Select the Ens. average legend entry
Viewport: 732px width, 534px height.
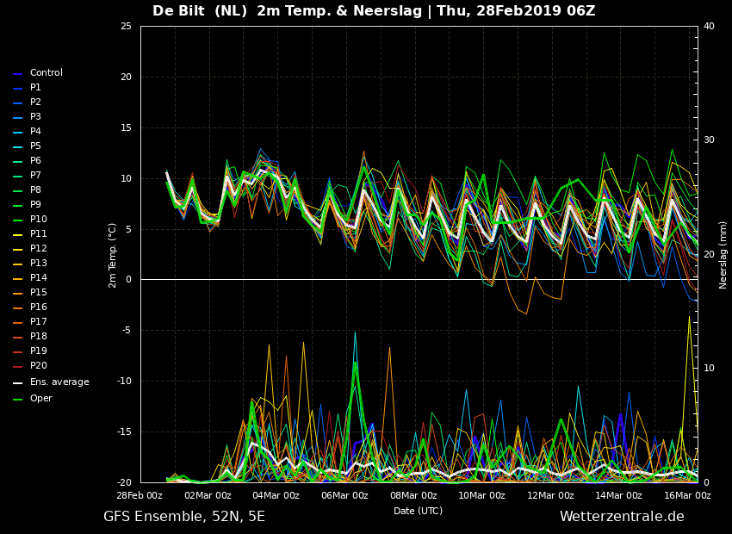pos(51,382)
